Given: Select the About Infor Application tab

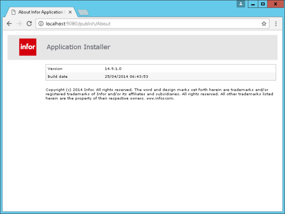Looking at the screenshot, I should click(x=41, y=12).
